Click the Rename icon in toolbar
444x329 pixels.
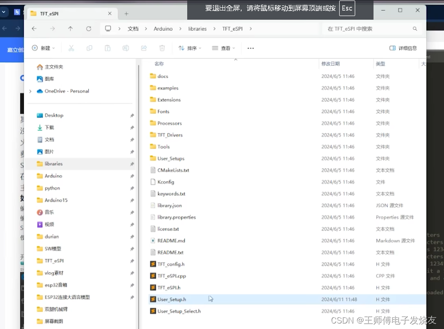click(x=126, y=48)
